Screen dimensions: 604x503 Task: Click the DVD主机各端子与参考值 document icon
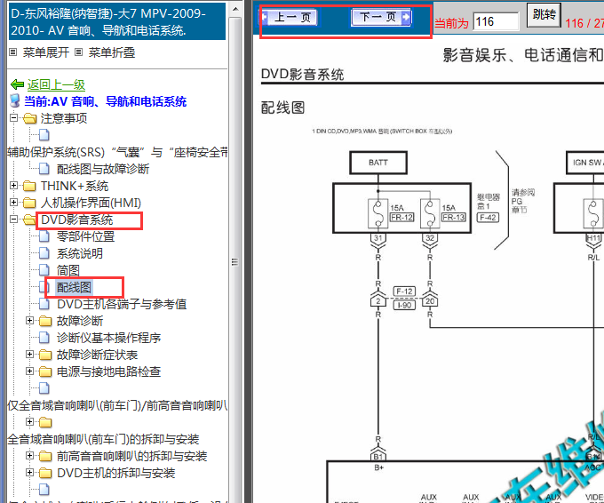point(44,304)
